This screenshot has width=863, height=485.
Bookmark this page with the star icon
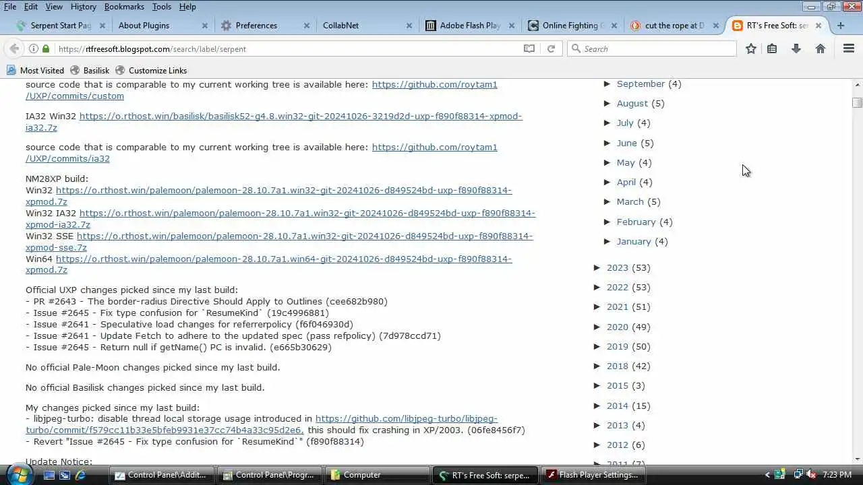pyautogui.click(x=751, y=48)
